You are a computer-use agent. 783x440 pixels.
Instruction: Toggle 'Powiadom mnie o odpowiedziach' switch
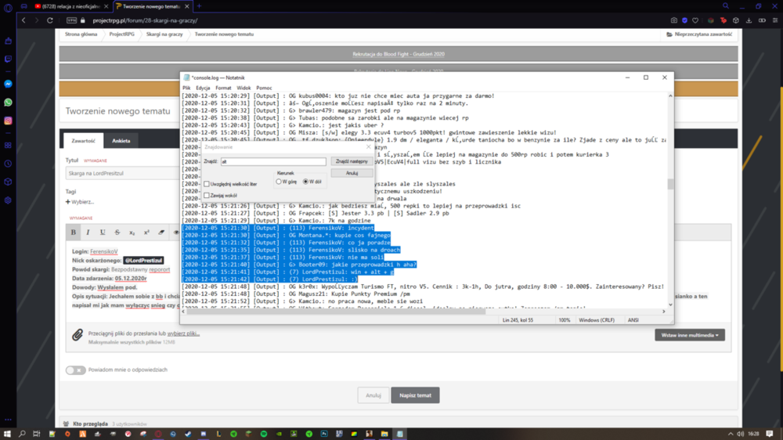(75, 370)
